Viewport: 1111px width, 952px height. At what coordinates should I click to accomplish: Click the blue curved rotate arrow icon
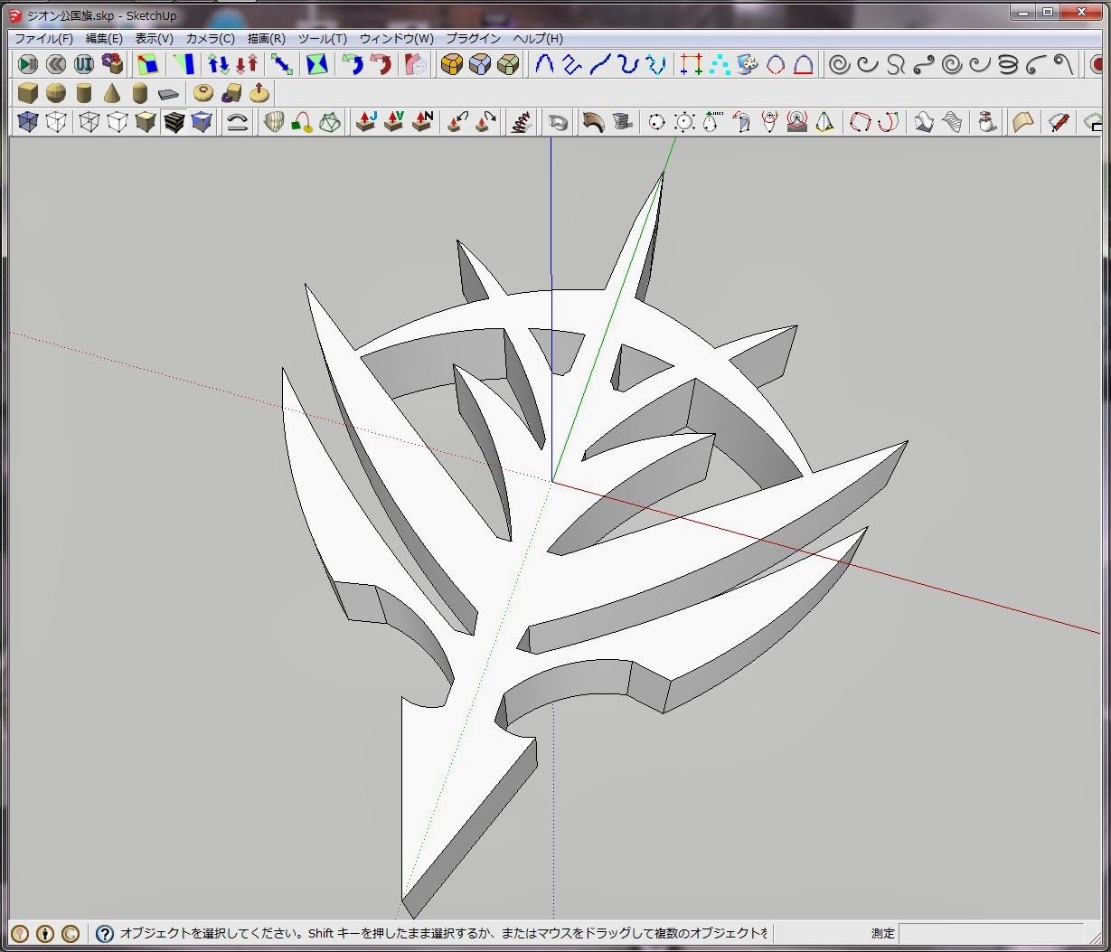pos(352,64)
